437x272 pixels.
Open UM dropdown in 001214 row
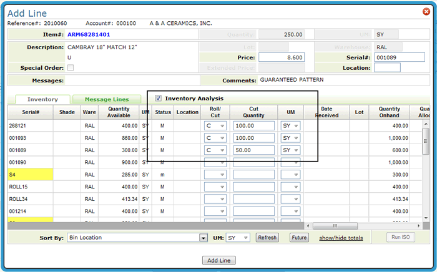pyautogui.click(x=290, y=211)
